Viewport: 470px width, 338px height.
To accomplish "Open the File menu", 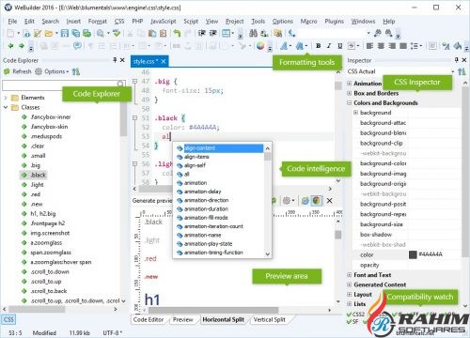I will (x=12, y=22).
